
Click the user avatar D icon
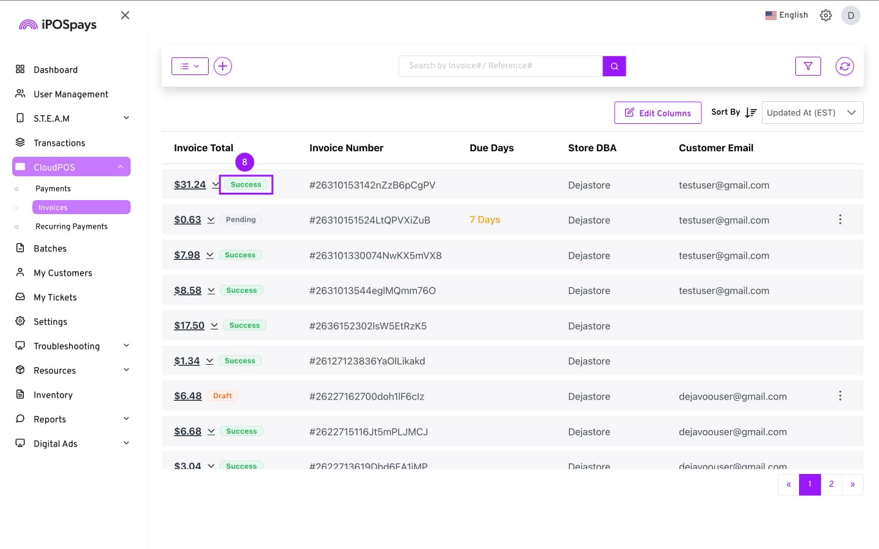pos(850,15)
